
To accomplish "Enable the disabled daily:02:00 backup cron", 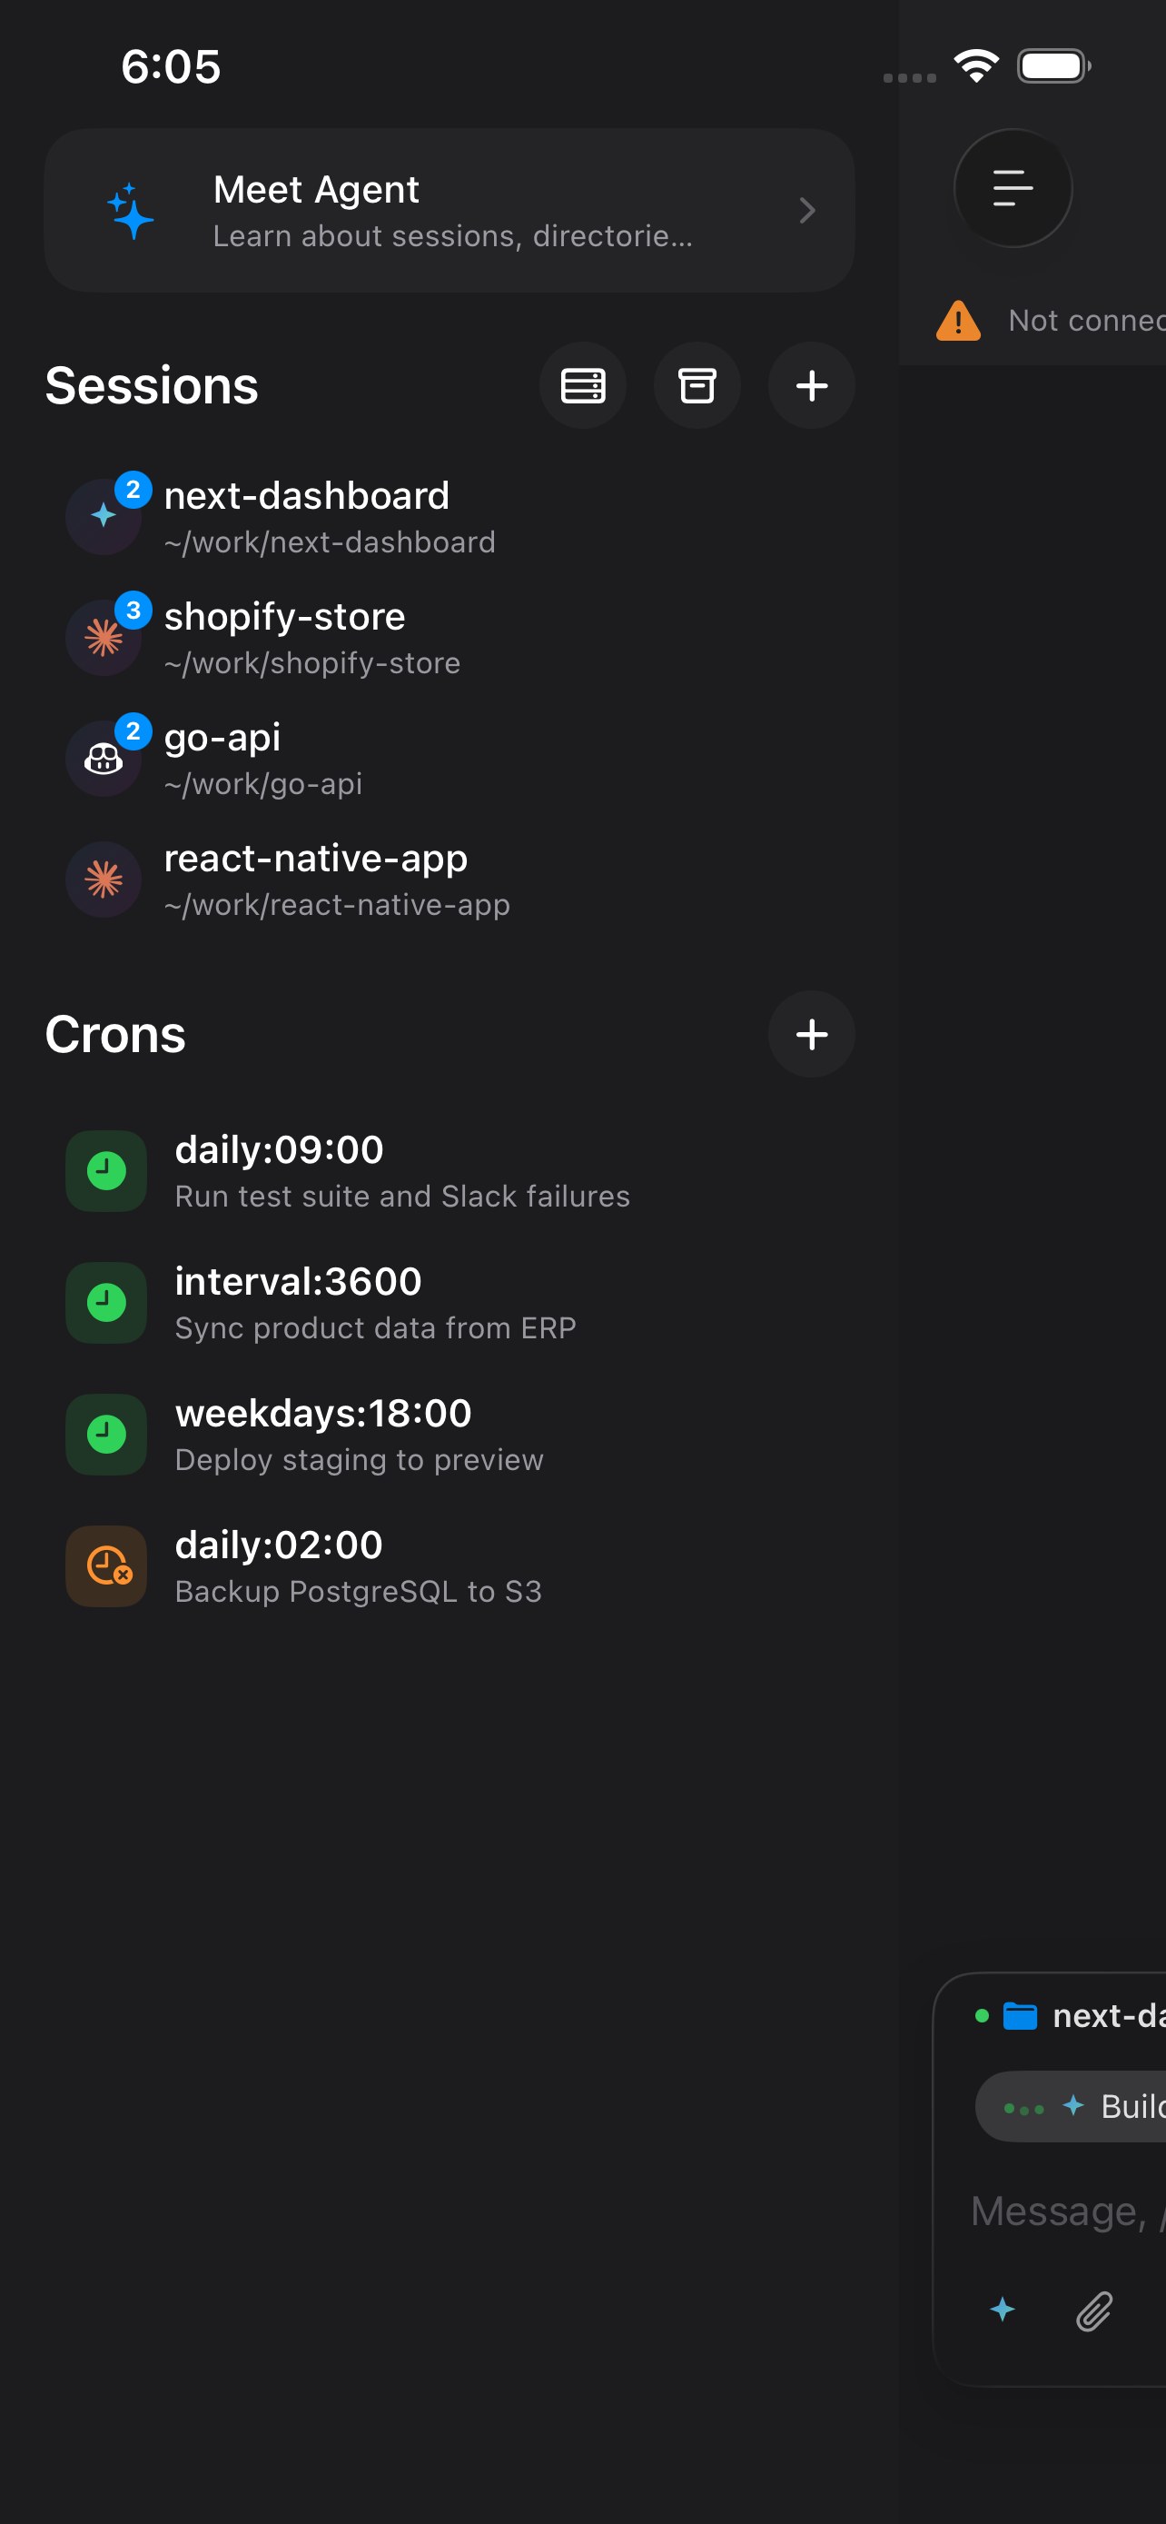I will click(104, 1565).
